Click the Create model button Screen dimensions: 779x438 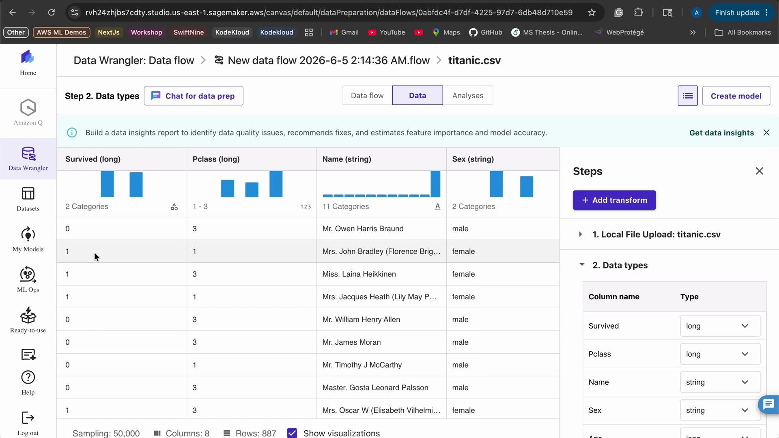736,96
